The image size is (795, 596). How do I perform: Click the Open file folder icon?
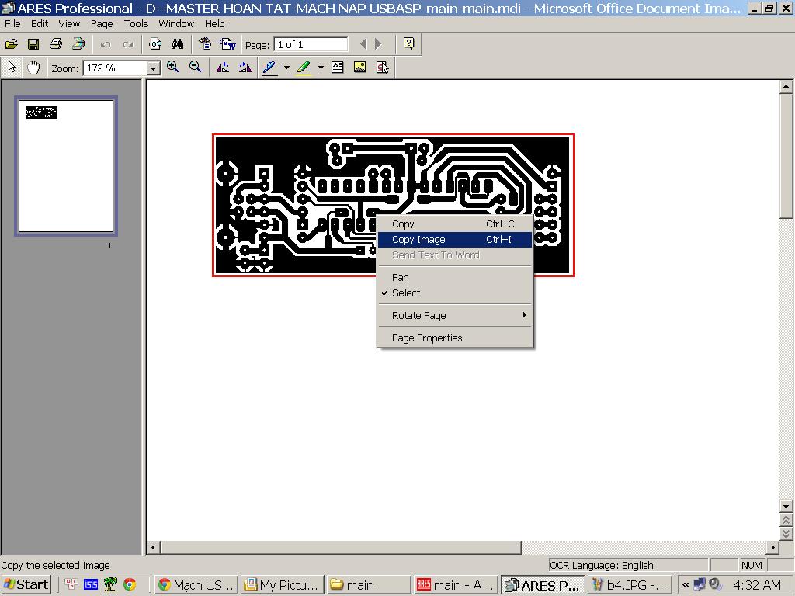(12, 44)
